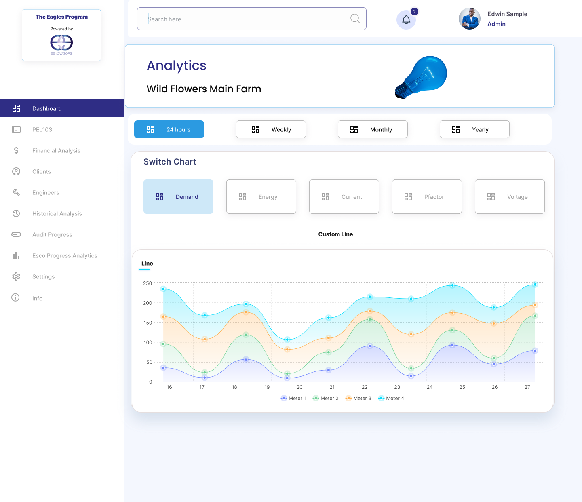This screenshot has height=502, width=582.
Task: Click the Clients person icon
Action: click(x=16, y=171)
